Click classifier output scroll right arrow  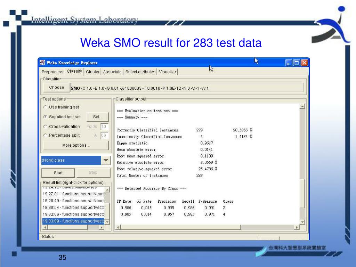point(297,227)
